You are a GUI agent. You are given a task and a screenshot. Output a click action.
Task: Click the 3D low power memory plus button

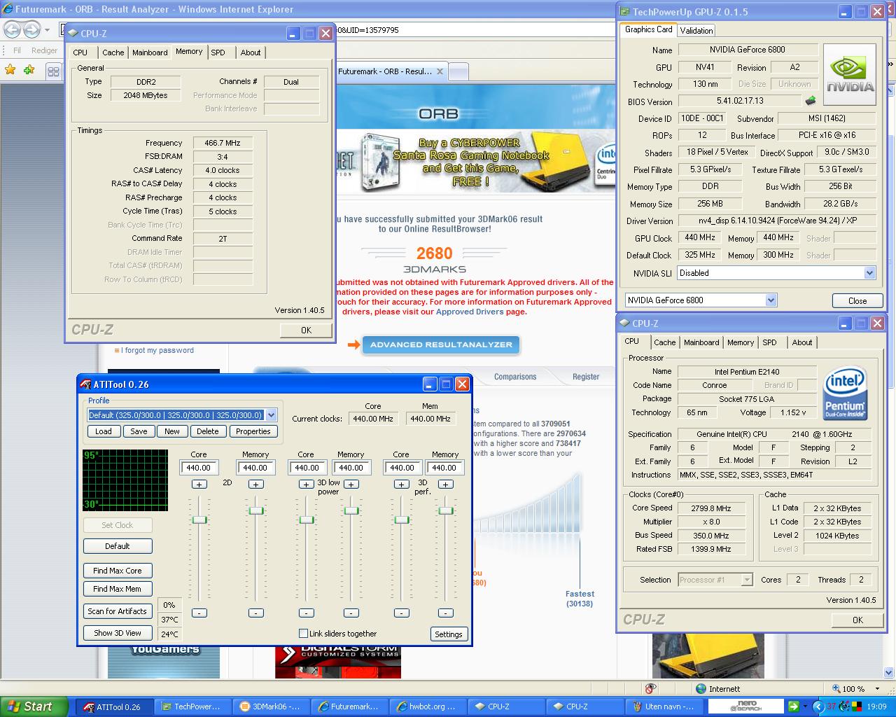coord(351,485)
